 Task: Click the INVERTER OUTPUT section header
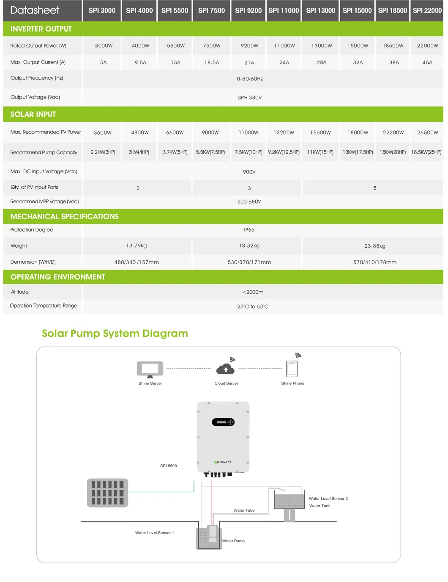click(41, 29)
